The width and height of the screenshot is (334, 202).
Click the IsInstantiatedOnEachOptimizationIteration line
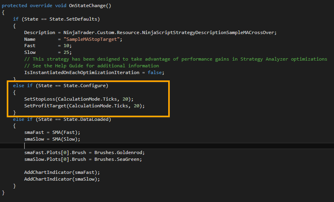[94, 72]
